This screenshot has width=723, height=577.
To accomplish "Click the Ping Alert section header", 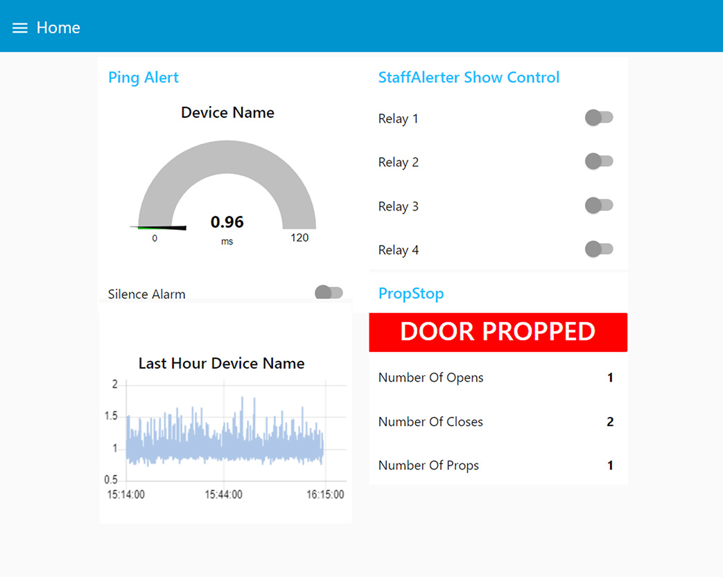I will 143,78.
